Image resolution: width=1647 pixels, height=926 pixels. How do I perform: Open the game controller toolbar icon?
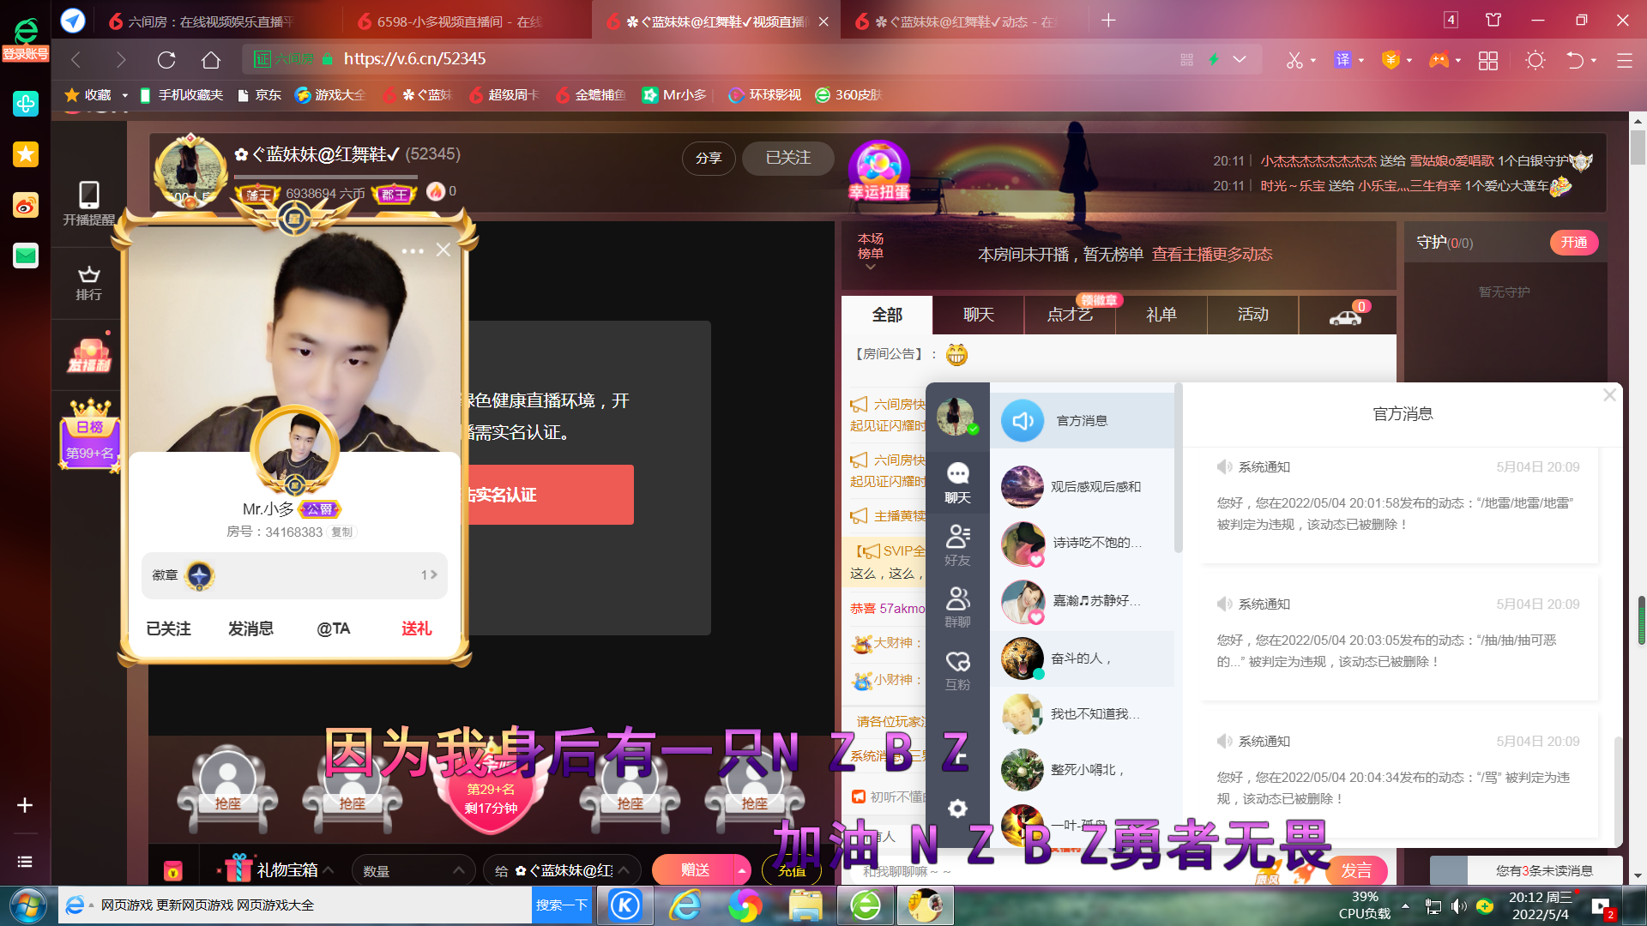(x=1439, y=60)
